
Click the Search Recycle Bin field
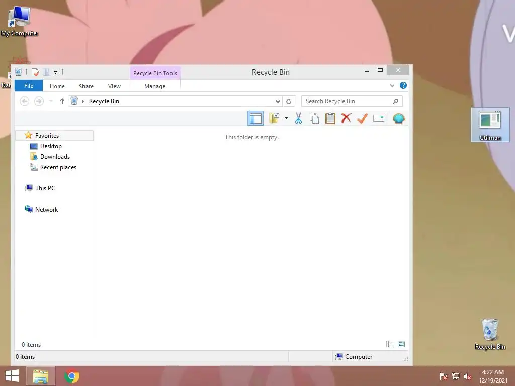point(352,101)
